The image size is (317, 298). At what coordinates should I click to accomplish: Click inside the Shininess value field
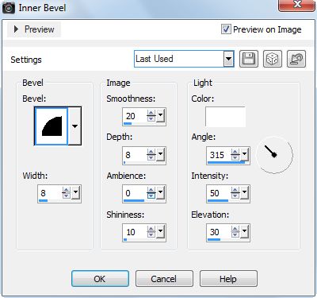[135, 232]
